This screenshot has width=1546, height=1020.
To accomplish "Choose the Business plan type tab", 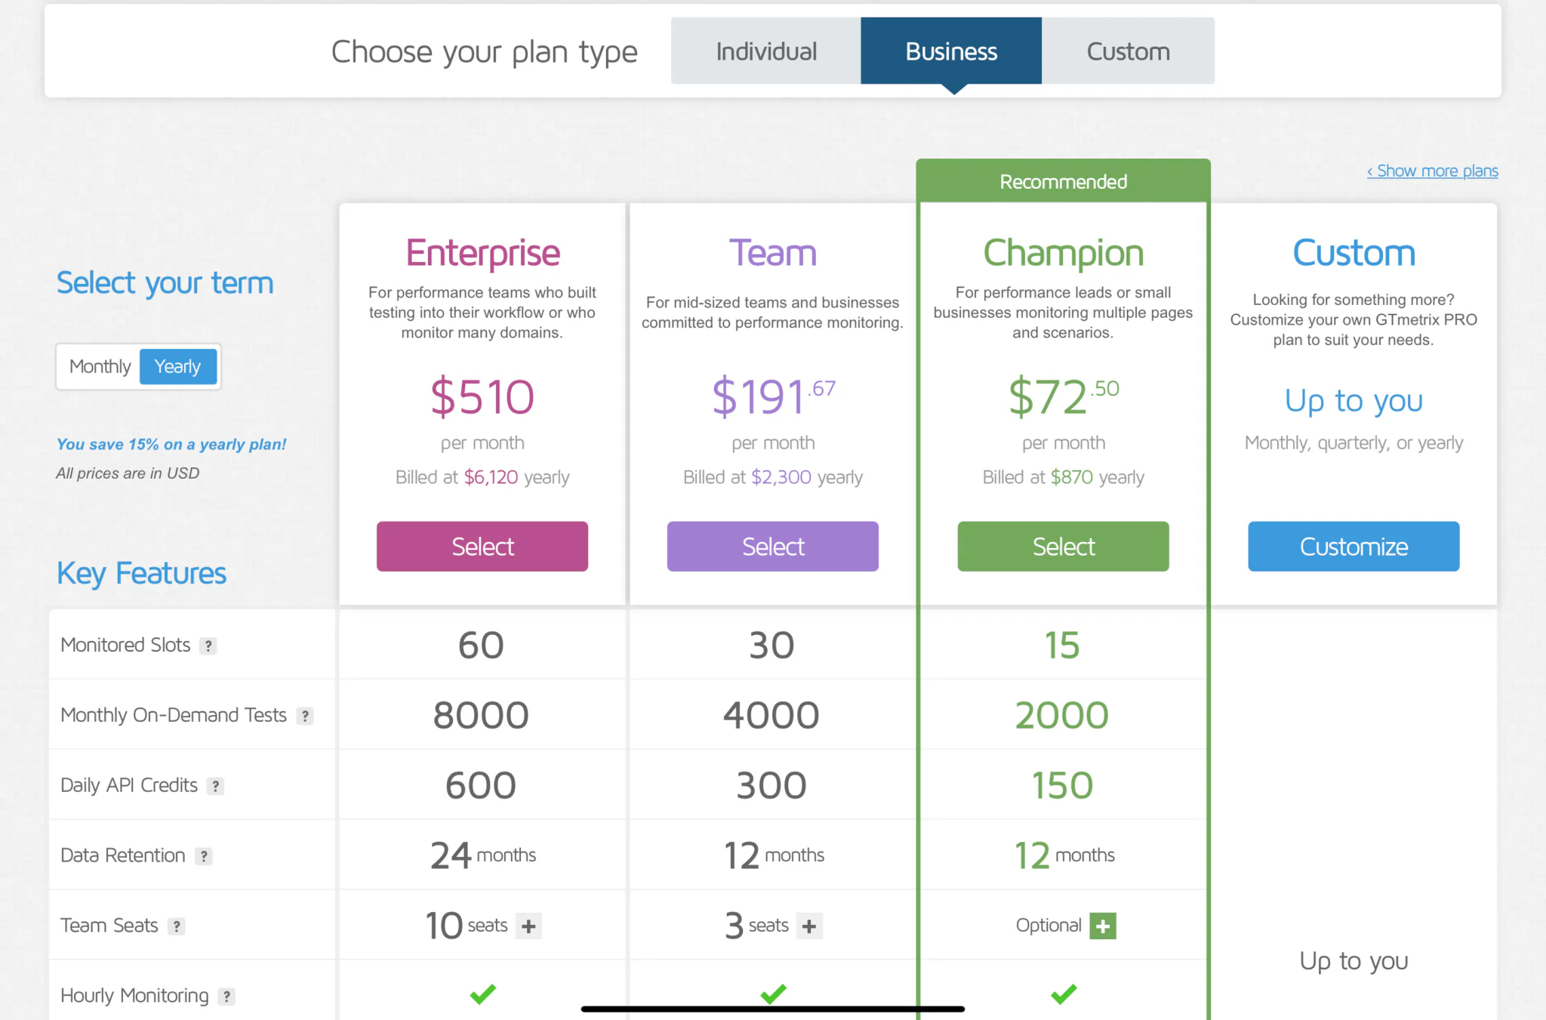I will pyautogui.click(x=951, y=51).
